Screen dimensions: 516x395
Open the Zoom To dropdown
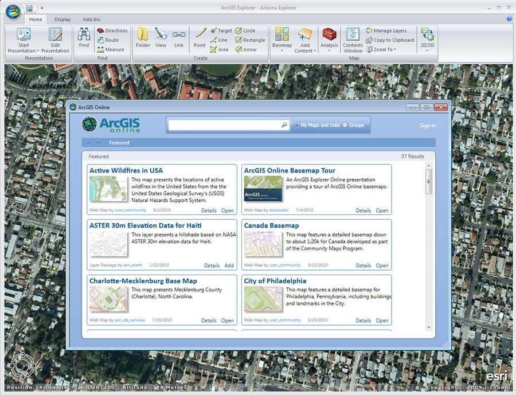click(x=381, y=50)
